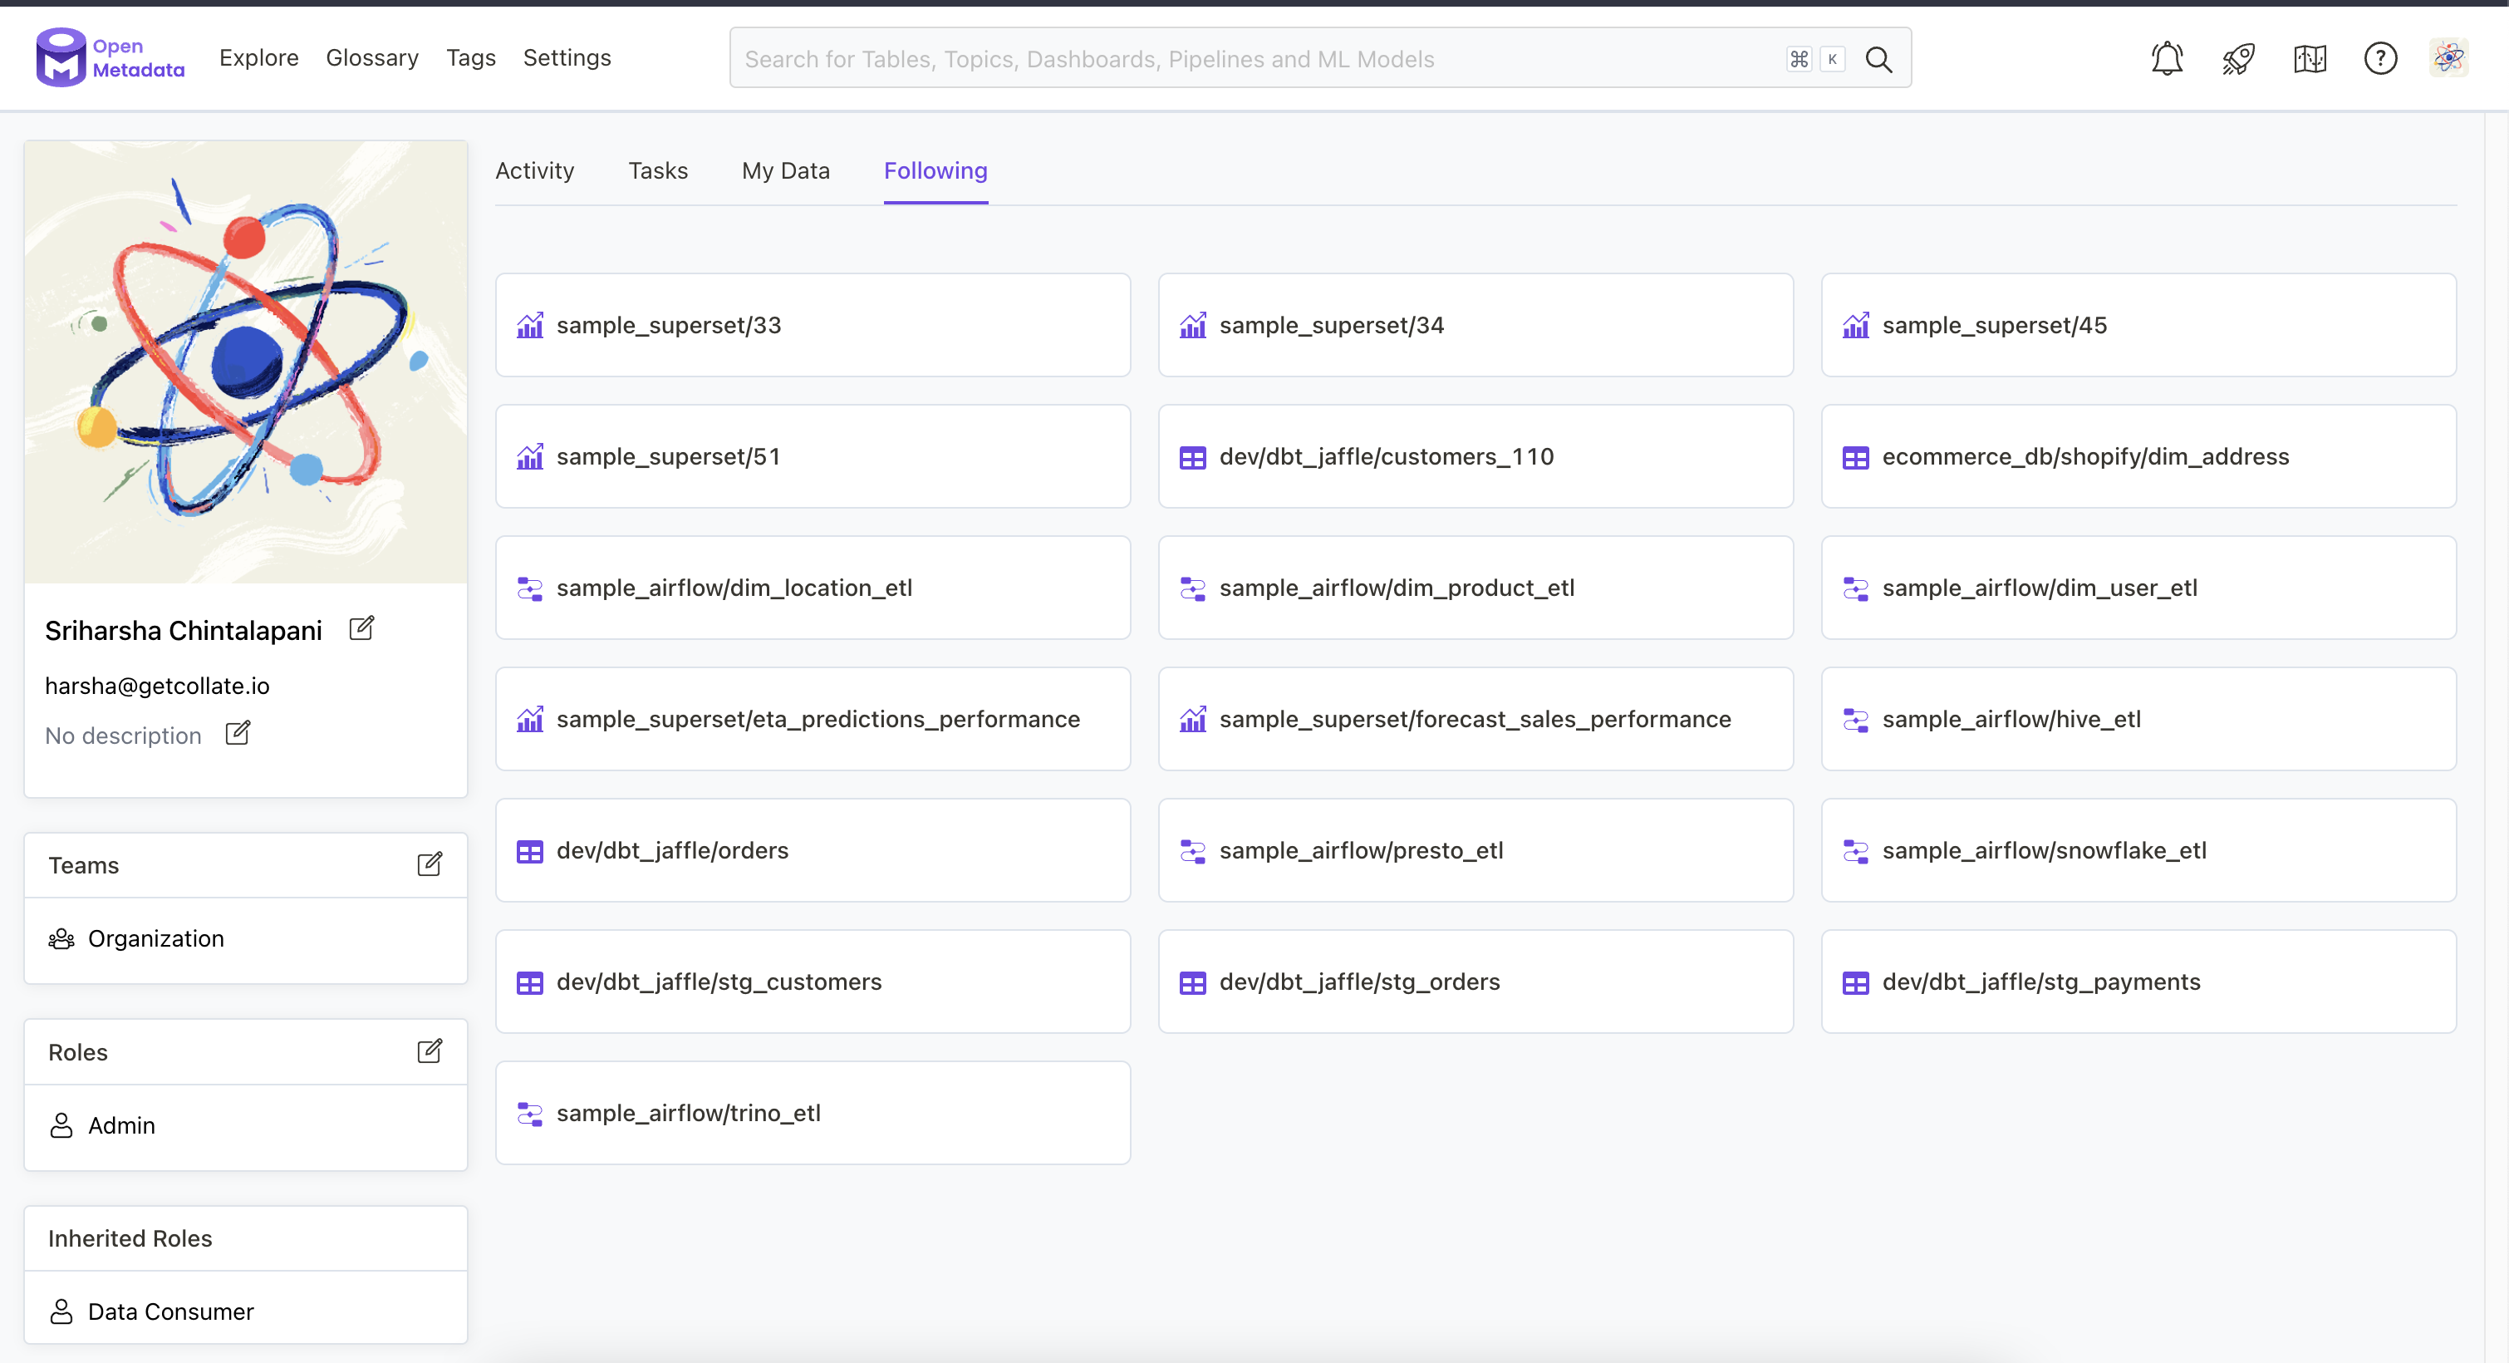This screenshot has height=1363, width=2509.
Task: Open dev/dbt_jaffle/stg_orders table
Action: (1475, 981)
